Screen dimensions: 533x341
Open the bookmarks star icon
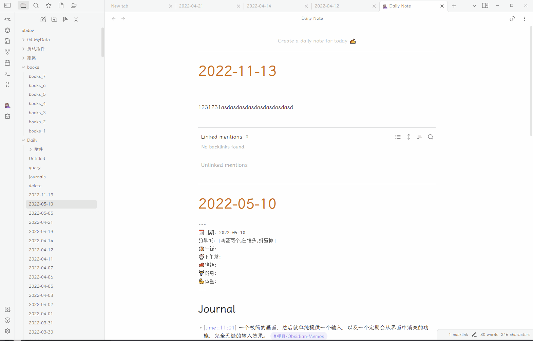tap(49, 5)
